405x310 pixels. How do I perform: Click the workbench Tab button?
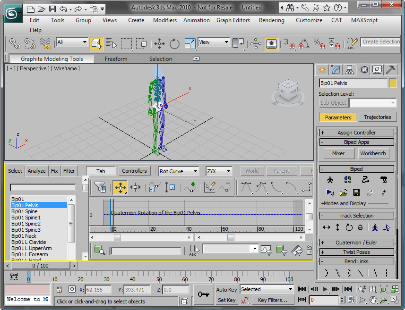pos(101,171)
